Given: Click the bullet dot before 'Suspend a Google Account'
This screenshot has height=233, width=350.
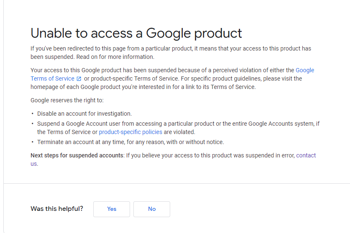Looking at the screenshot, I should (33, 124).
